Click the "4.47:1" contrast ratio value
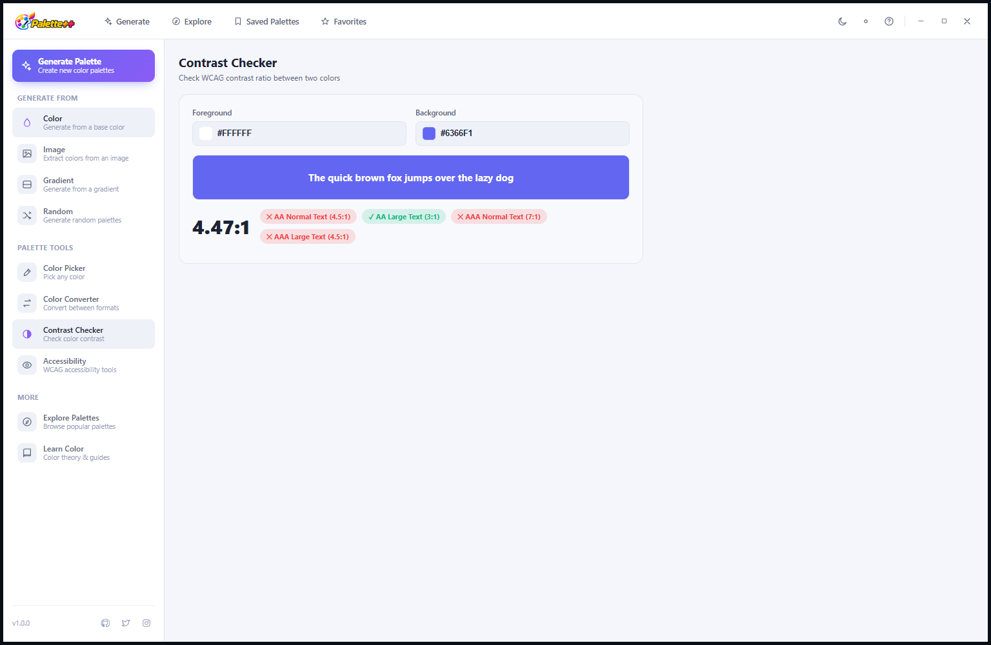This screenshot has height=645, width=991. click(x=221, y=227)
